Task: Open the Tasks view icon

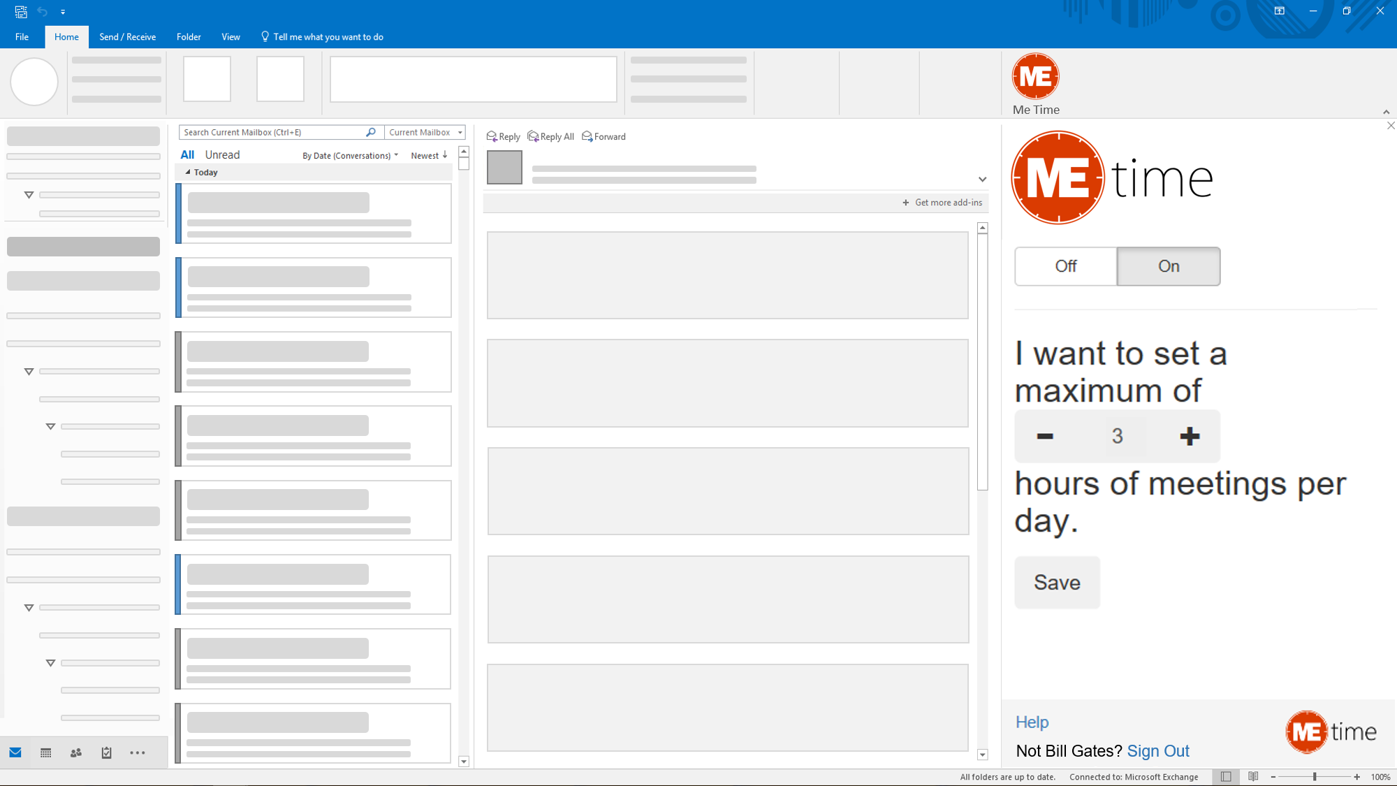Action: tap(106, 752)
